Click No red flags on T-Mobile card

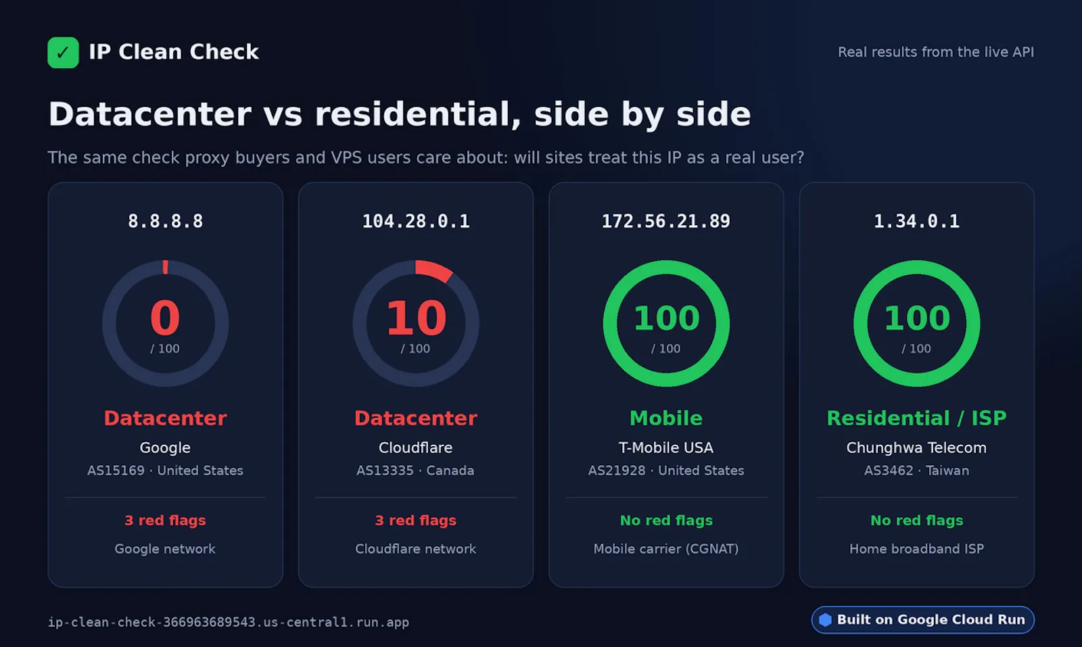666,521
